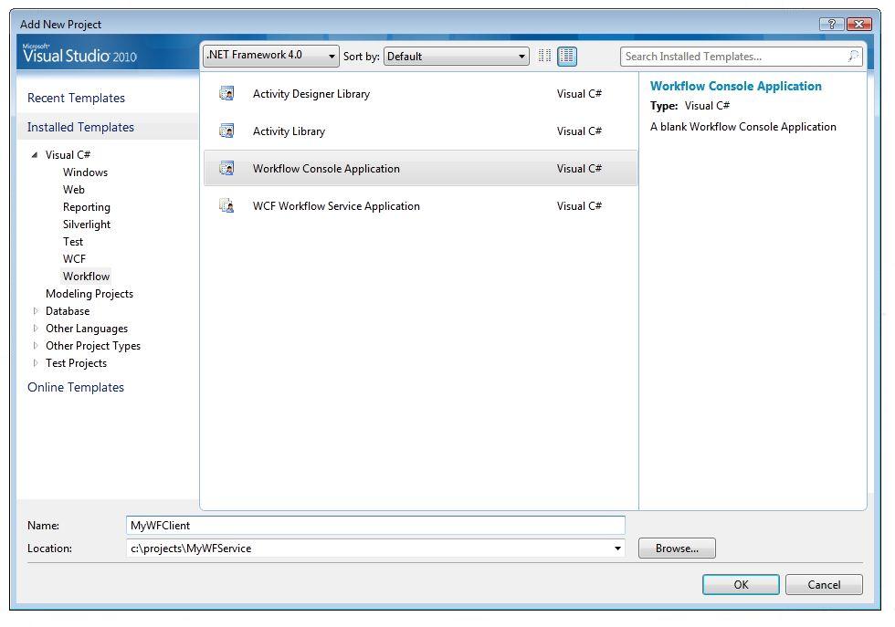Click Visual C# label in WCF Workflow row
The width and height of the screenshot is (895, 627).
pos(579,205)
